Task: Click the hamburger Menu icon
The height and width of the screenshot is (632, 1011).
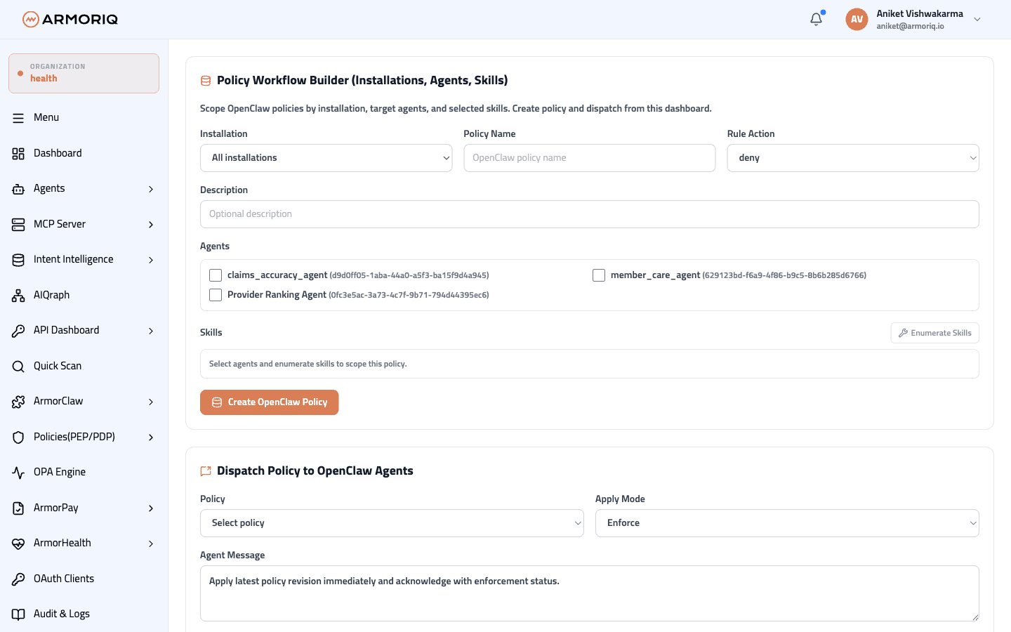Action: click(18, 118)
